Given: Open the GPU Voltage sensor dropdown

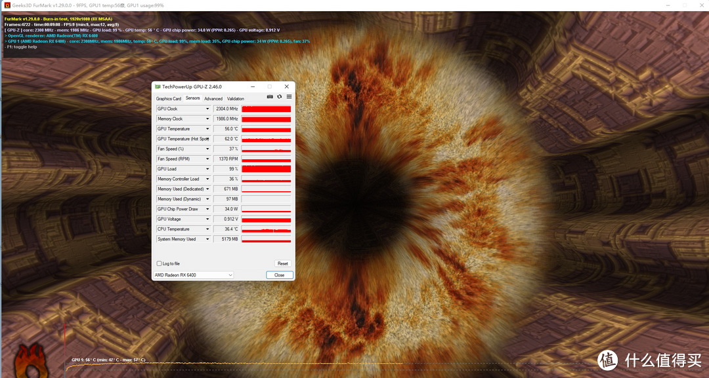Looking at the screenshot, I should [x=207, y=219].
